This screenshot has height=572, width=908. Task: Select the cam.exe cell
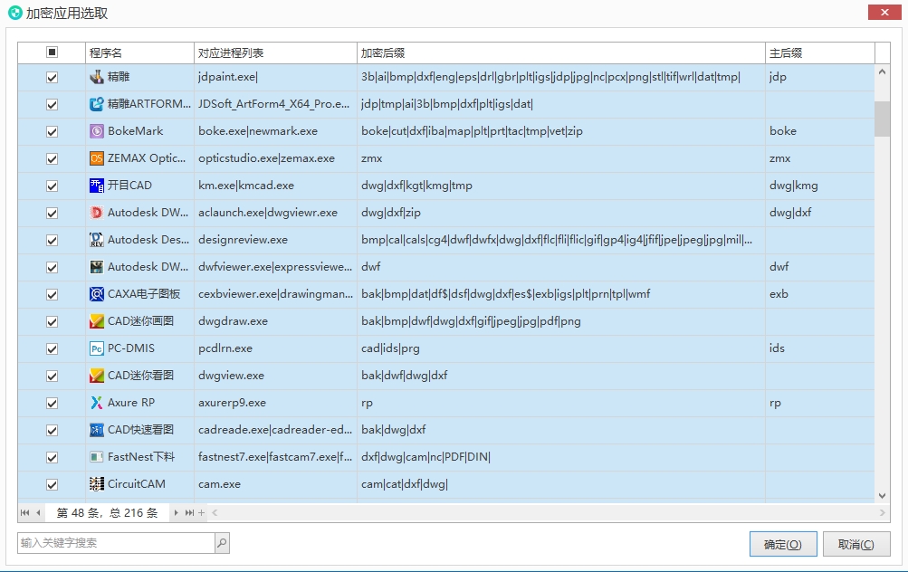pos(275,484)
